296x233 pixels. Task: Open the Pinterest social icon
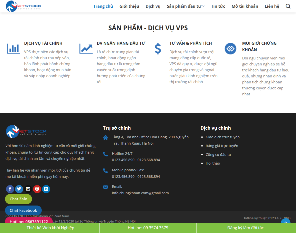pyautogui.click(x=37, y=189)
